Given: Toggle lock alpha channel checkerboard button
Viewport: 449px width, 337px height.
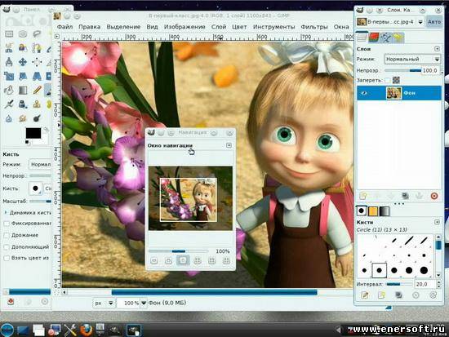Looking at the screenshot, I should tap(396, 80).
